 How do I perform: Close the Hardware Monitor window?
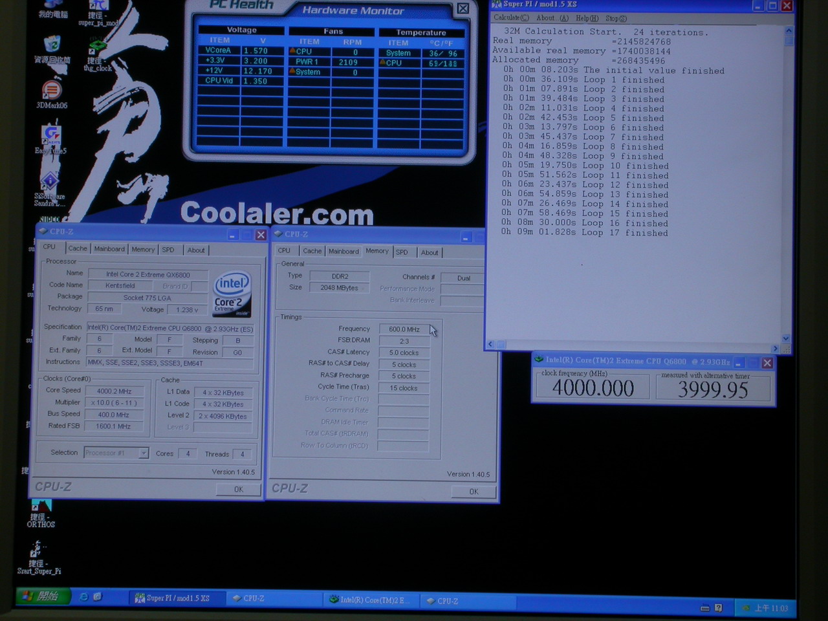(x=463, y=8)
